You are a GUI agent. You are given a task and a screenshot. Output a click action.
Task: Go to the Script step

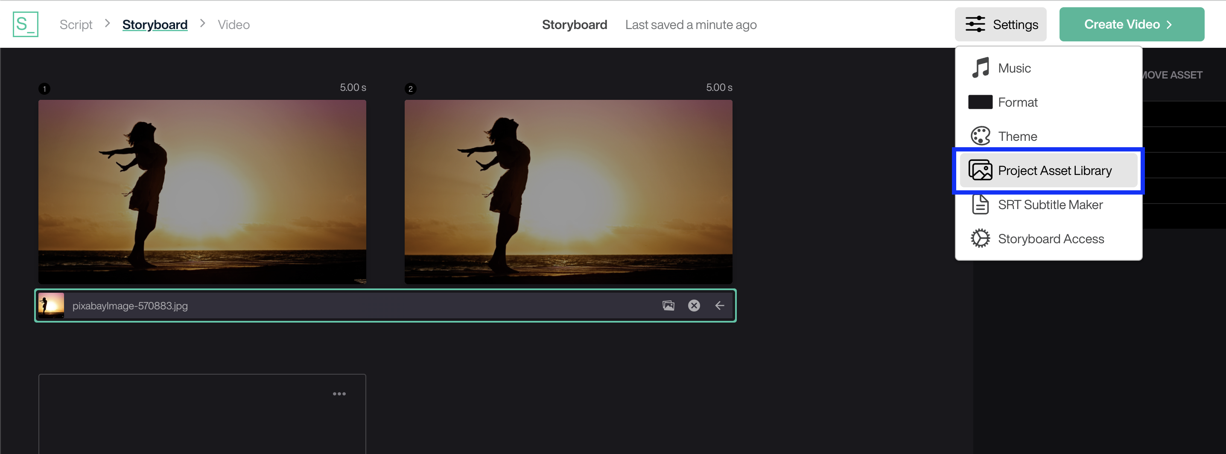(x=76, y=24)
